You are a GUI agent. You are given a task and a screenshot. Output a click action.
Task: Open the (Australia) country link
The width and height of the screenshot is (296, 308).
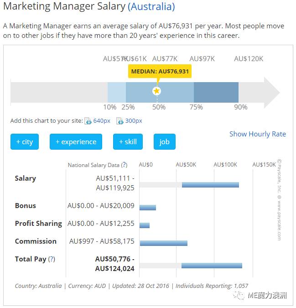click(x=151, y=6)
